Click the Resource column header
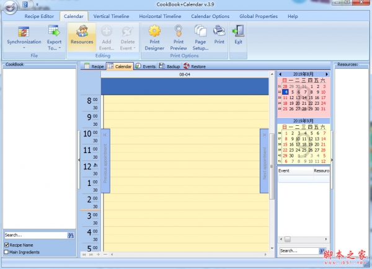The height and width of the screenshot is (269, 372). (321, 171)
